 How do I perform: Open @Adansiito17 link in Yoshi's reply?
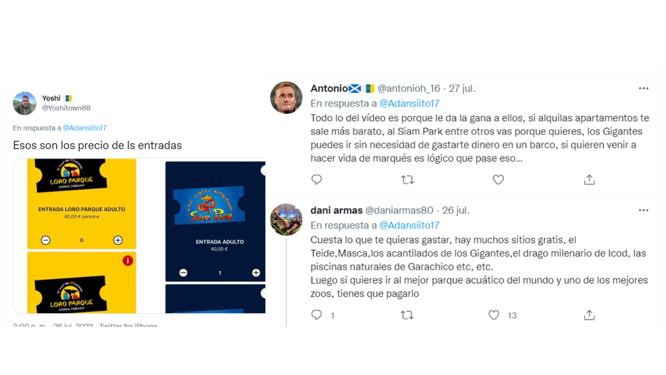click(x=85, y=128)
